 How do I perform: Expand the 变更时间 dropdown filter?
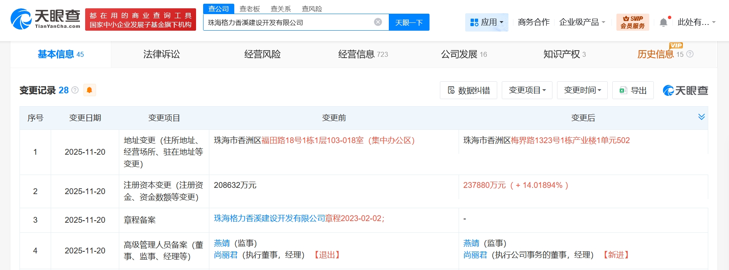pyautogui.click(x=582, y=90)
